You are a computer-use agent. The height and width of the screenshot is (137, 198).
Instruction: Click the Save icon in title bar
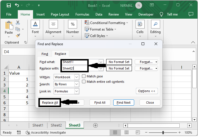9,5
